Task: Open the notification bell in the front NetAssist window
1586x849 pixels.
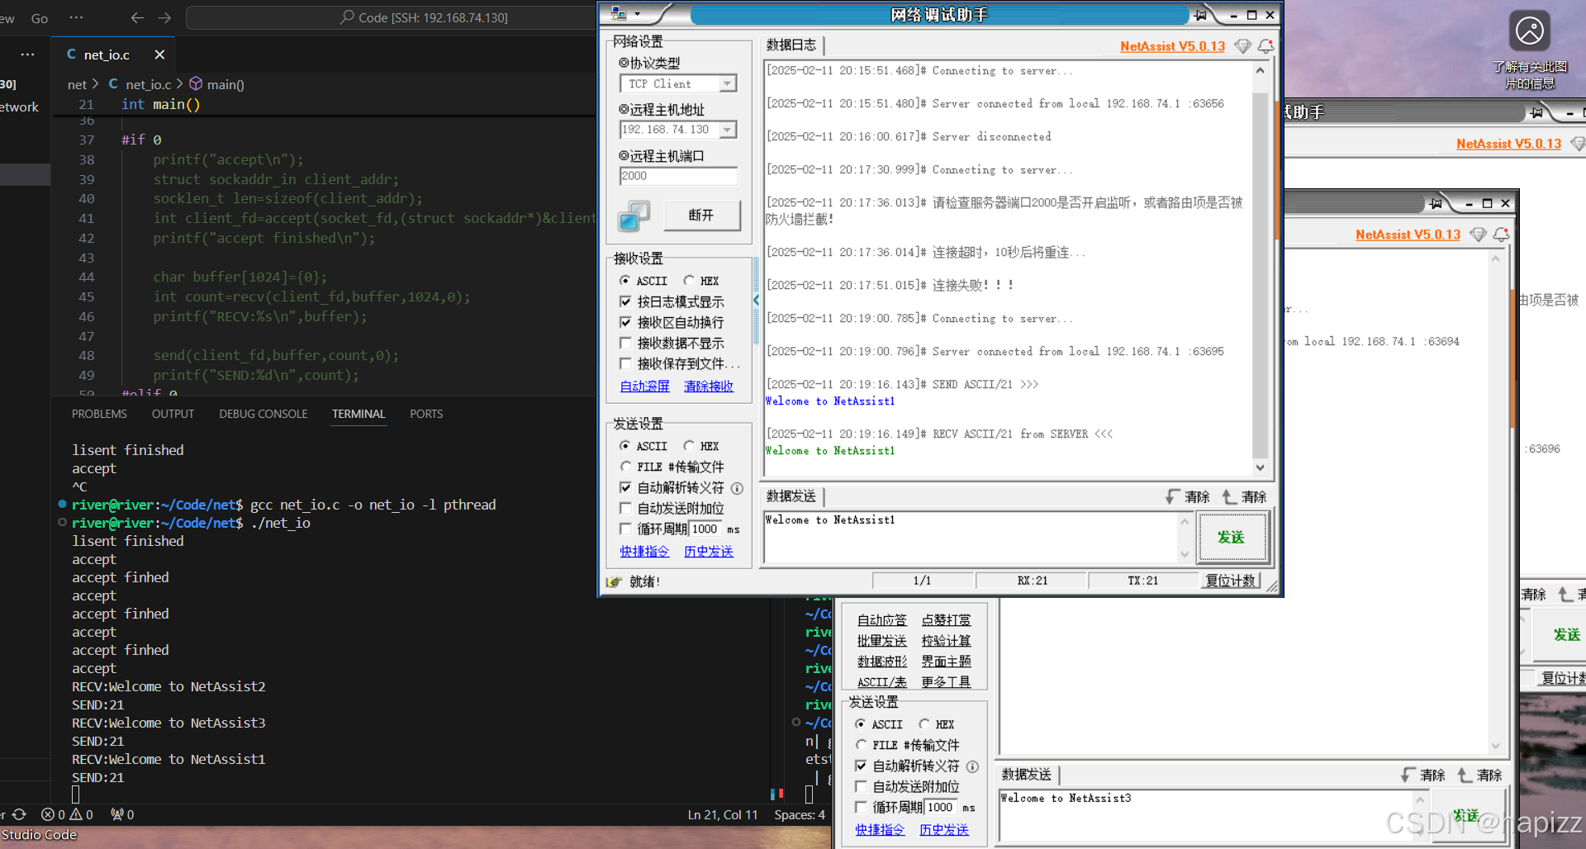Action: pos(1265,46)
